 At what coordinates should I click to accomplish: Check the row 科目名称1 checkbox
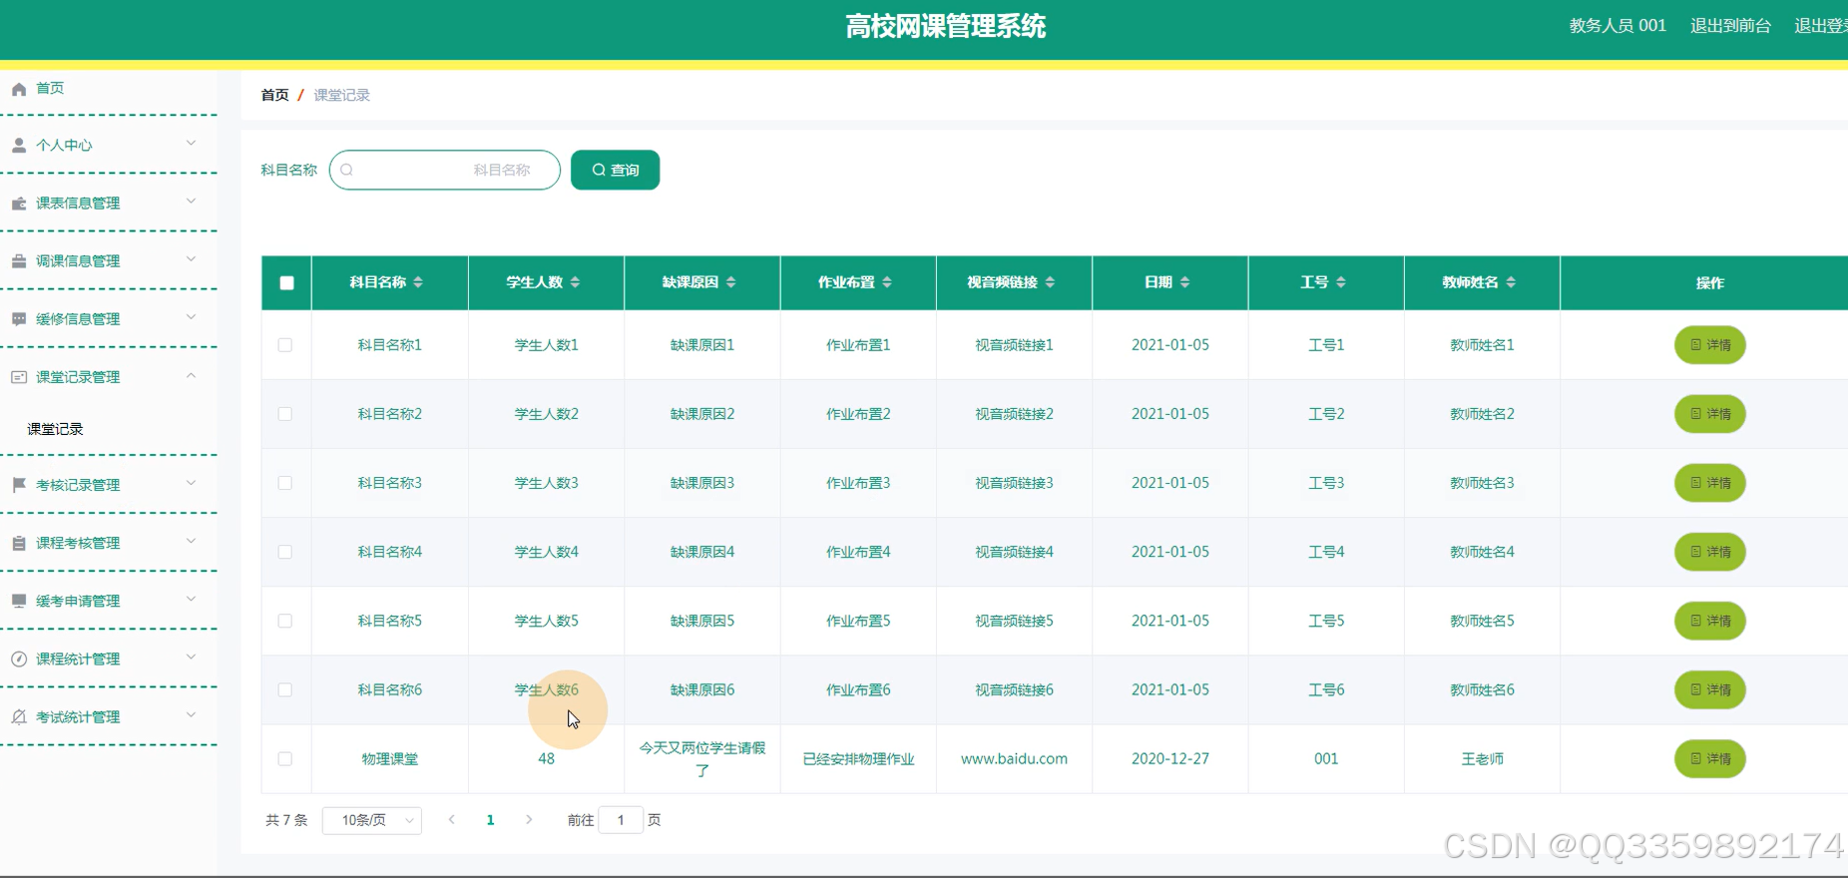pos(285,345)
